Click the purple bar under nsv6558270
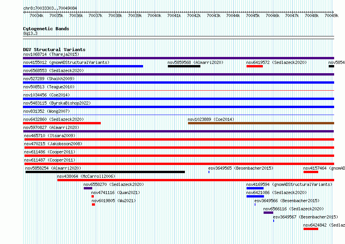 [x=88, y=188]
